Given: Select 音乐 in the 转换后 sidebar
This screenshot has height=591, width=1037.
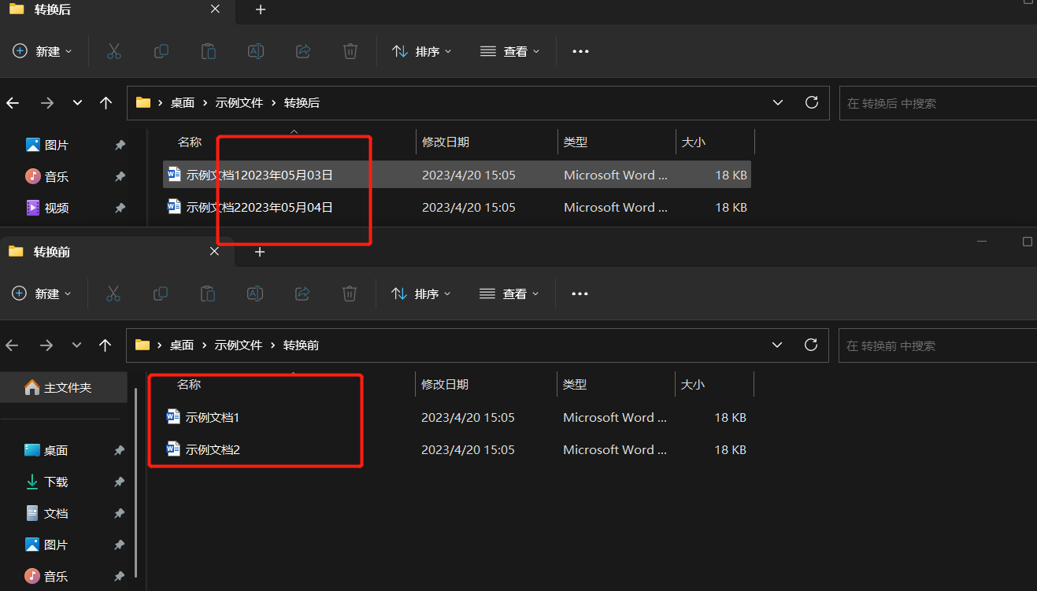Looking at the screenshot, I should (x=54, y=176).
